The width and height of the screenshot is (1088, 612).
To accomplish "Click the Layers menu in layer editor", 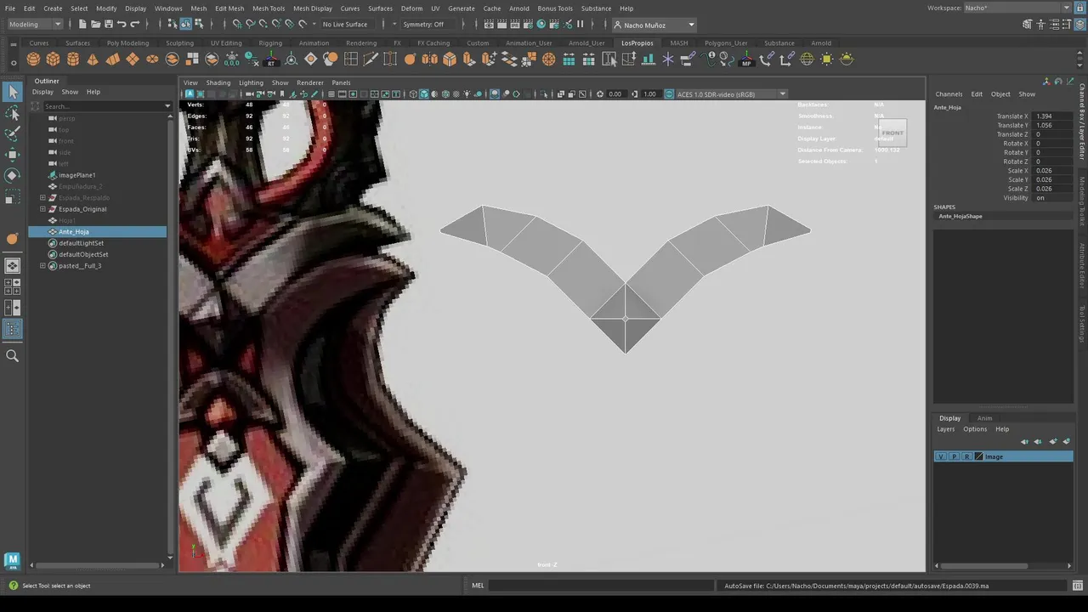I will (946, 429).
